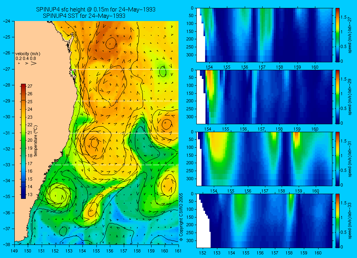Click the -24 latitude axis label
The height and width of the screenshot is (258, 357).
pyautogui.click(x=6, y=21)
